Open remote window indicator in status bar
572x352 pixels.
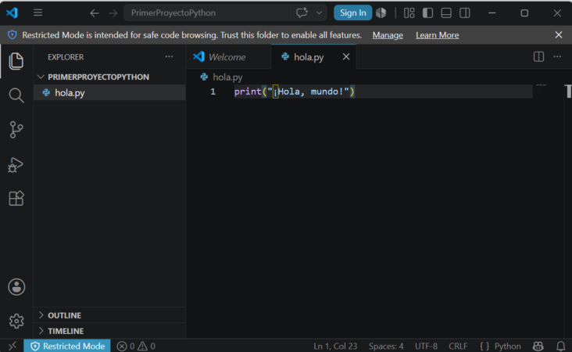pyautogui.click(x=12, y=346)
